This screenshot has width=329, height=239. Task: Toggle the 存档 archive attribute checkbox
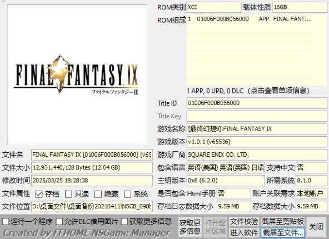click(39, 194)
